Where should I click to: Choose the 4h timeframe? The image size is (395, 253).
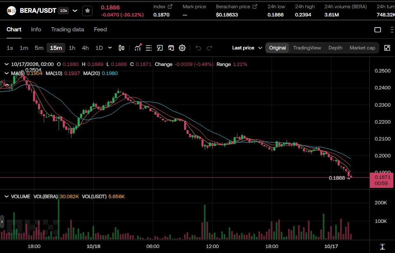[85, 48]
